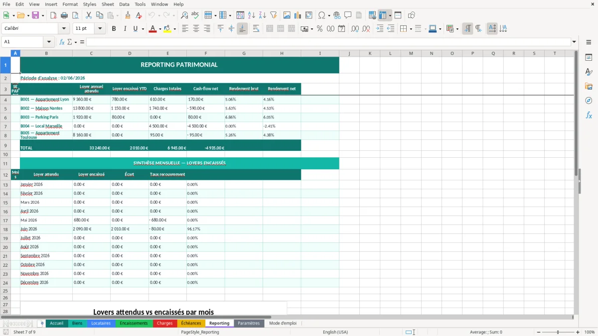
Task: Toggle Align Right
Action: point(207,29)
